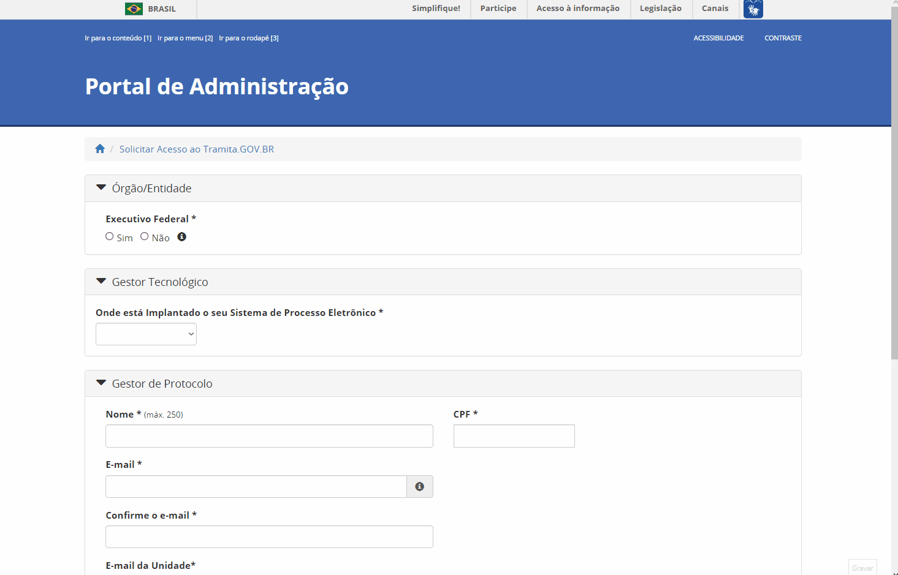Image resolution: width=898 pixels, height=575 pixels.
Task: Toggle the CONTRASTE link
Action: pyautogui.click(x=783, y=38)
